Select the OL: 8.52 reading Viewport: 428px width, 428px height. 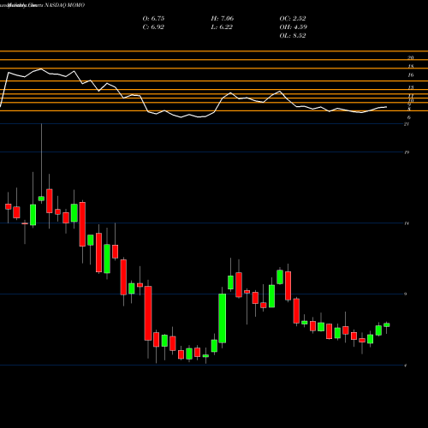tap(293, 36)
